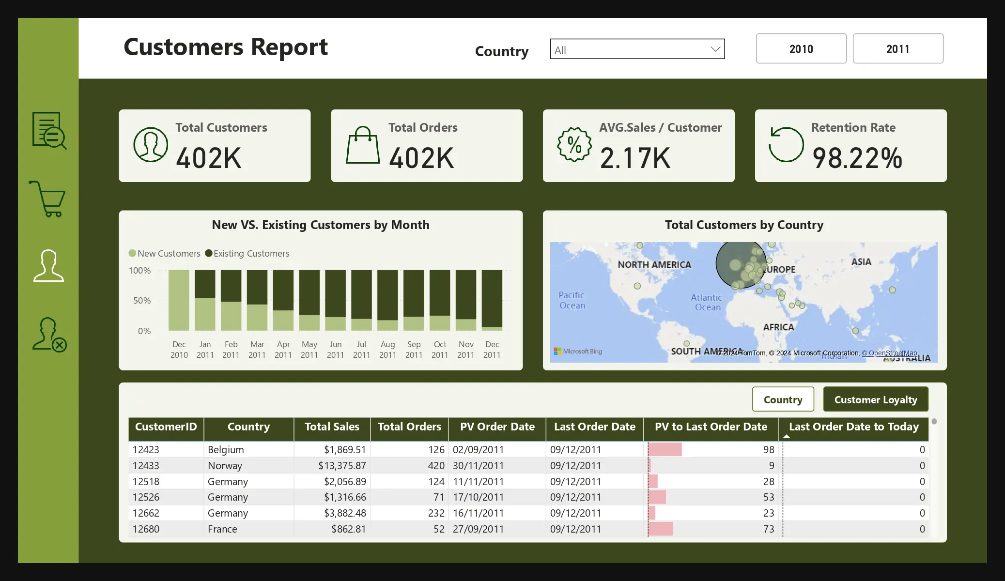1005x581 pixels.
Task: Click the Total Orders shopping bag icon
Action: 362,145
